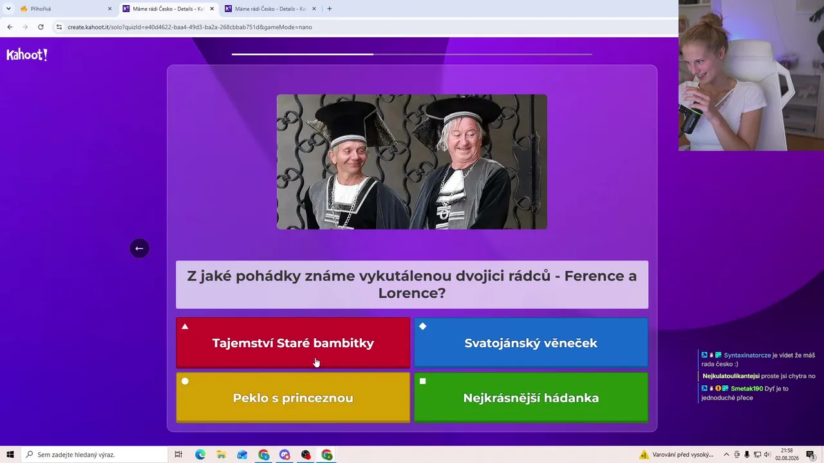Switch to the Přihořívá tab
The height and width of the screenshot is (463, 824).
coord(64,9)
